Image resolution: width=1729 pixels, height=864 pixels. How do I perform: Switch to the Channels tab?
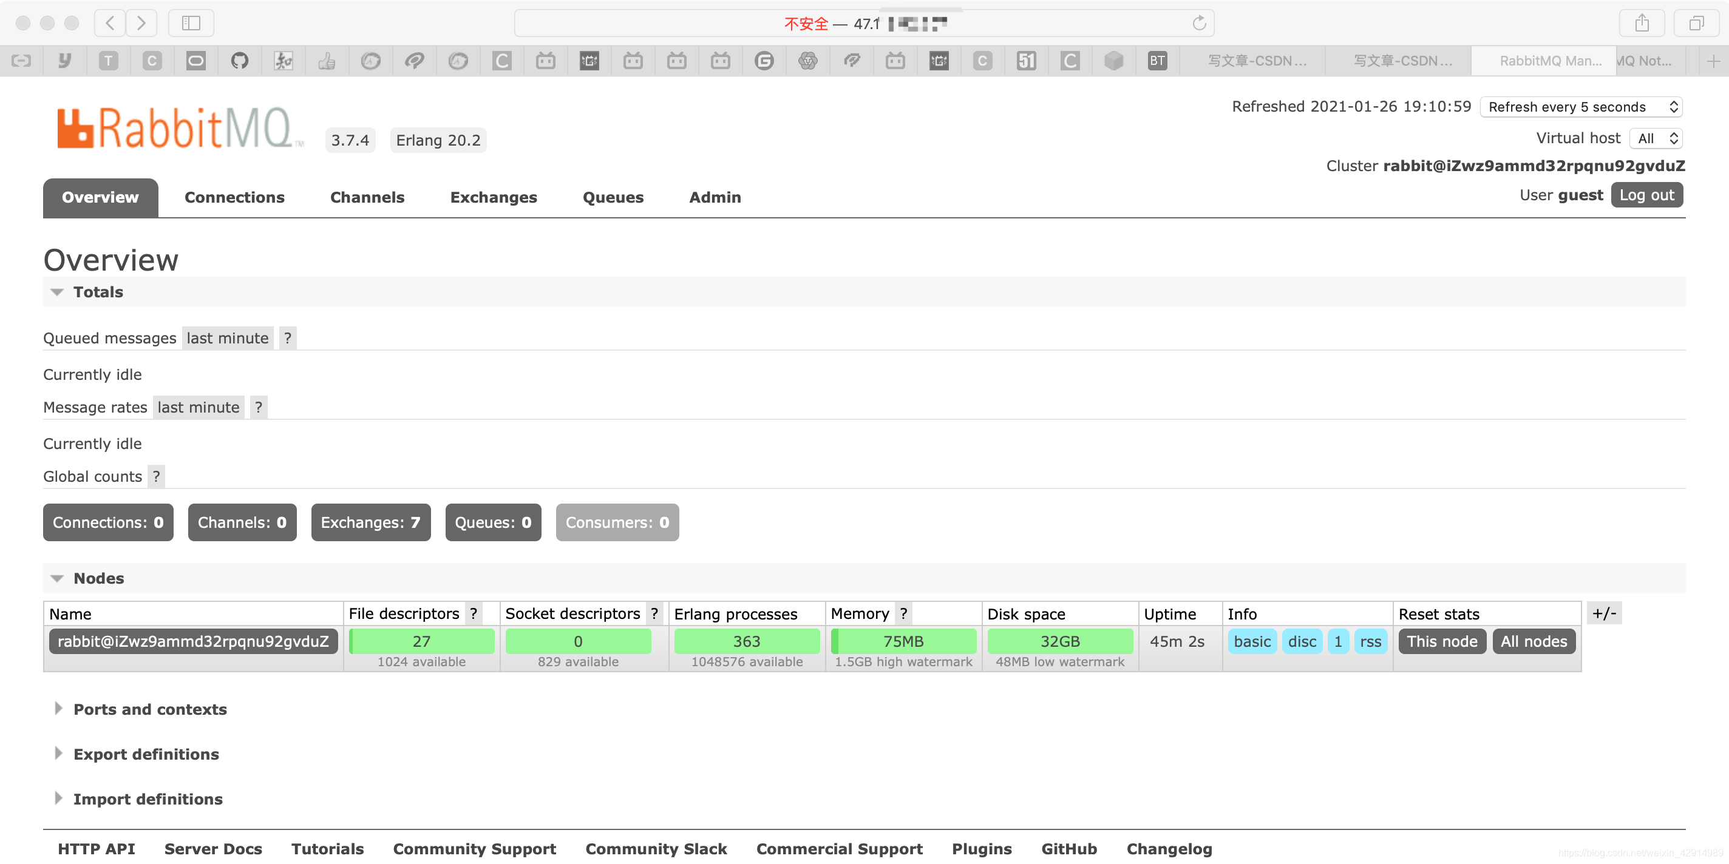[367, 197]
